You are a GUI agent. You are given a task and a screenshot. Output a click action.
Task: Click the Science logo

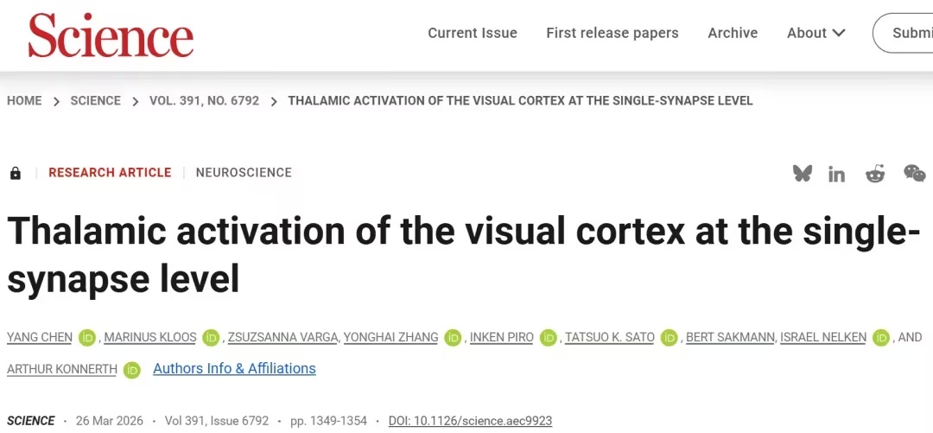tap(111, 36)
